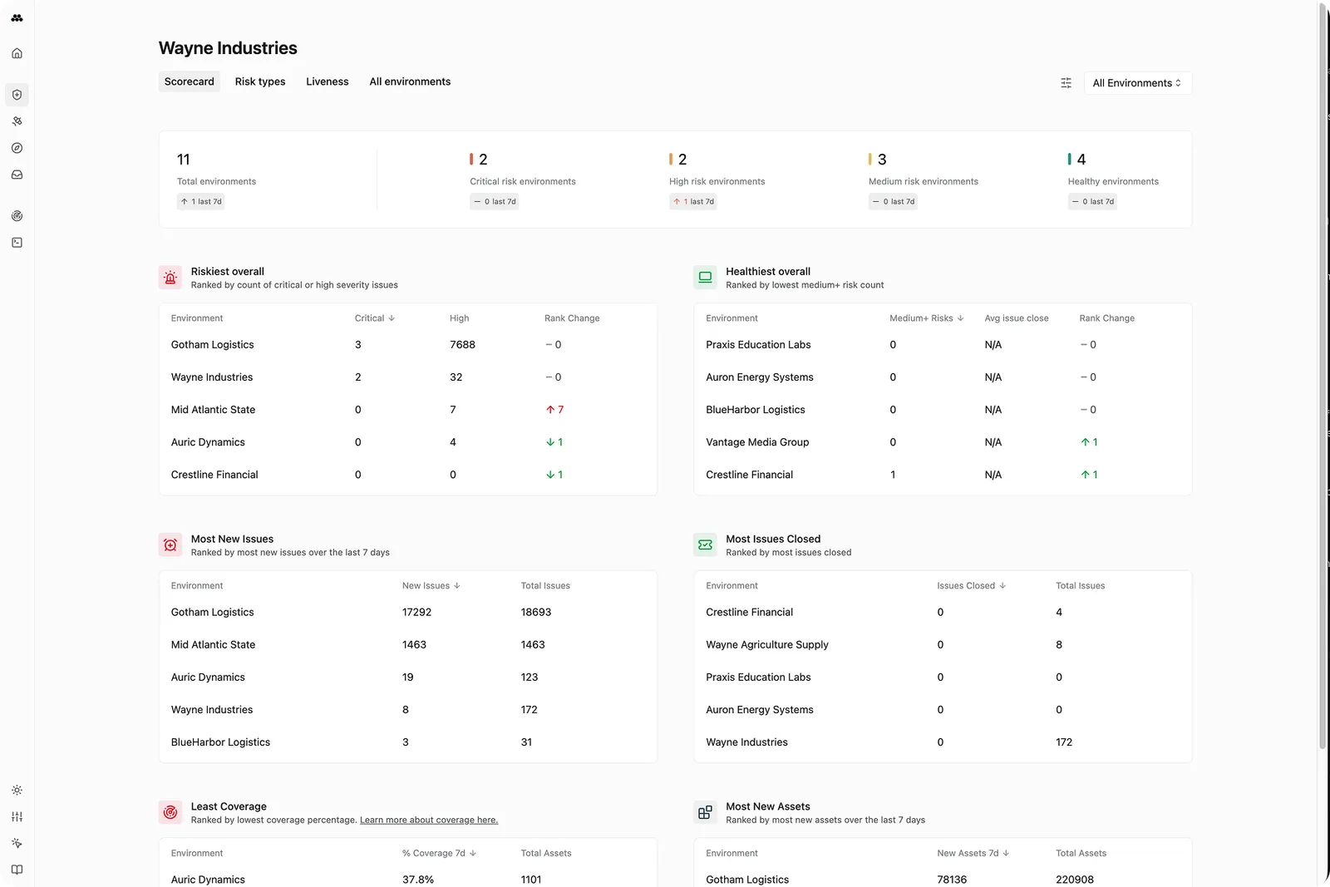Sort by New Issues column
Screen dimensions: 1330x887
point(431,586)
